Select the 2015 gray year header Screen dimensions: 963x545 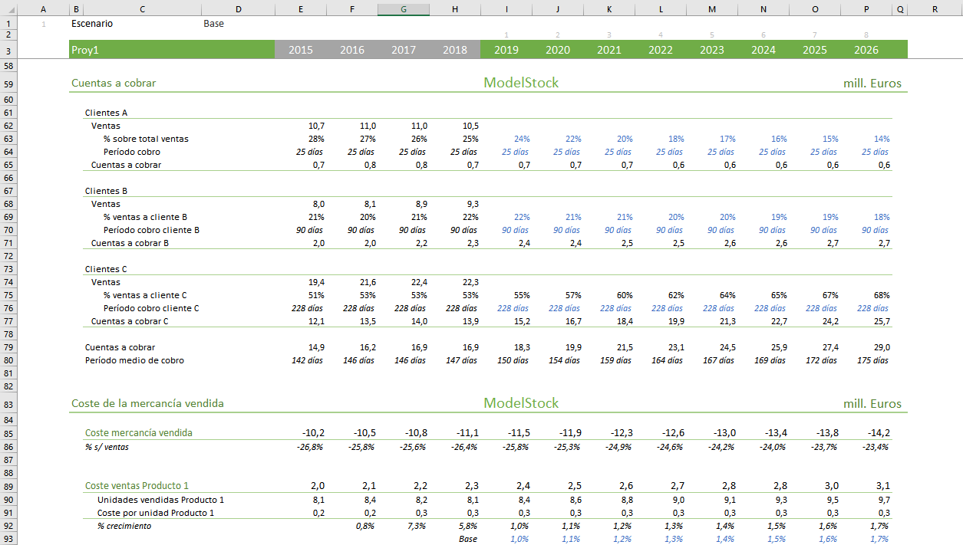click(300, 50)
